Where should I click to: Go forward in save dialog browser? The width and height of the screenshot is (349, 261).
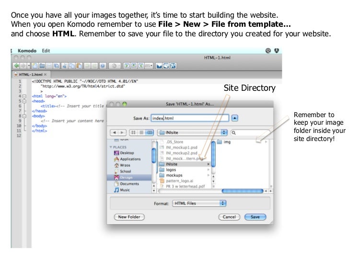[x=122, y=132]
